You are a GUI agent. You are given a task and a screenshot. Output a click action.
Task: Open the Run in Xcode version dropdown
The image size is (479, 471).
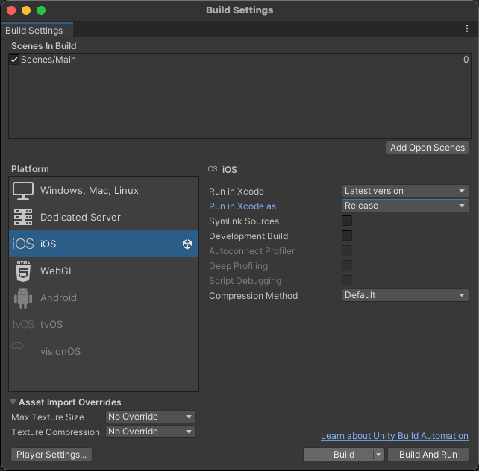coord(405,191)
